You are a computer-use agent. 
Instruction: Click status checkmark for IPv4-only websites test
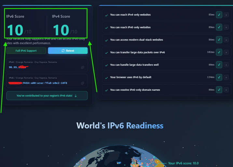pyautogui.click(x=219, y=15)
